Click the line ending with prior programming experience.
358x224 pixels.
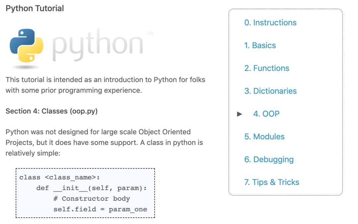point(74,90)
